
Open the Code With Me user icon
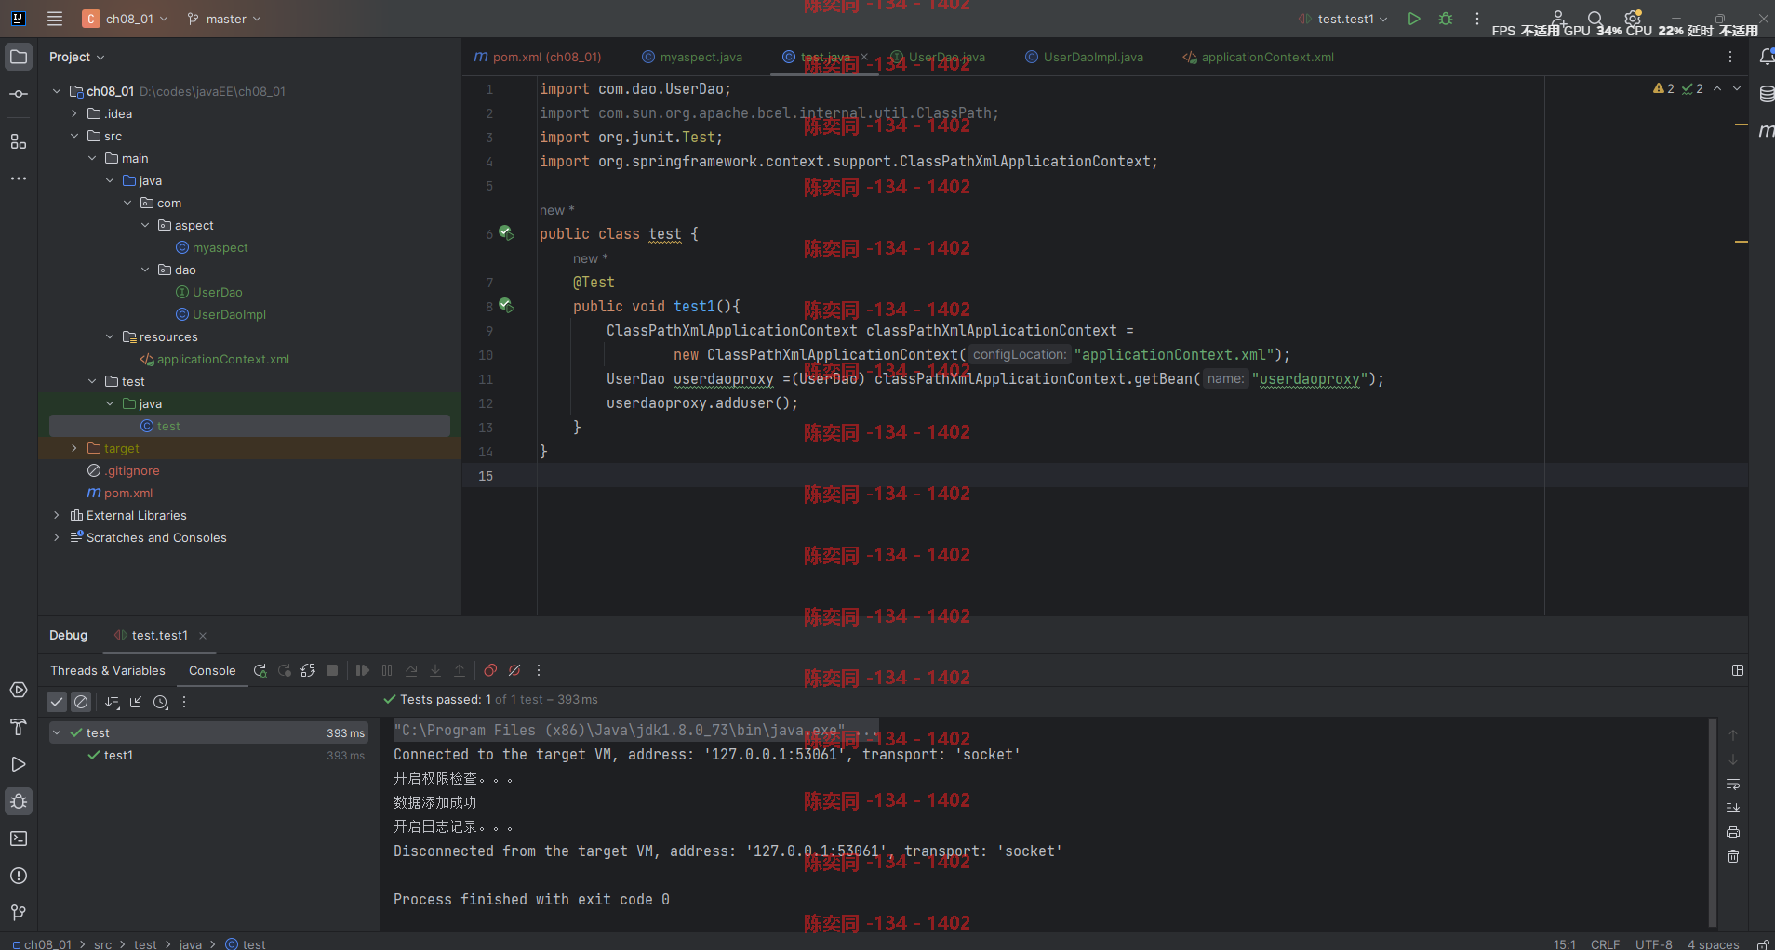(x=1558, y=19)
